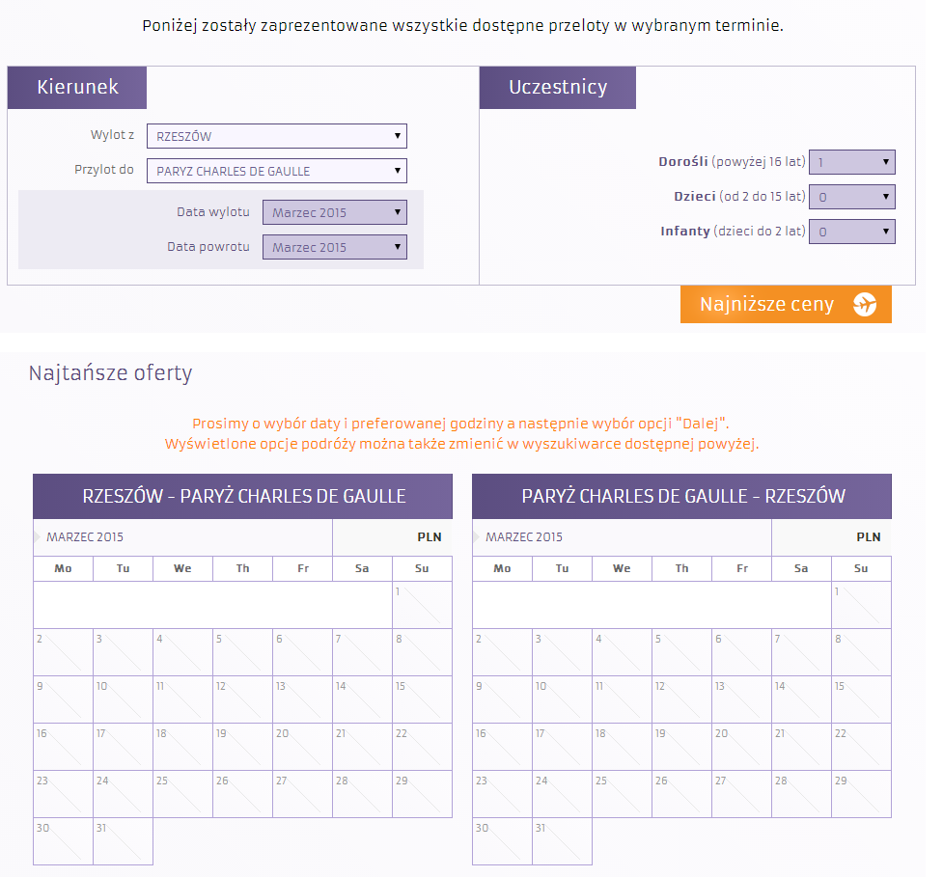Choose March 31 in Rzeszów–Paryż calendar

(123, 841)
